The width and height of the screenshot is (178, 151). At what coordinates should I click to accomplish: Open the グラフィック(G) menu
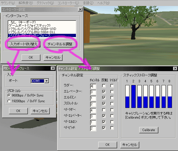click(45, 3)
